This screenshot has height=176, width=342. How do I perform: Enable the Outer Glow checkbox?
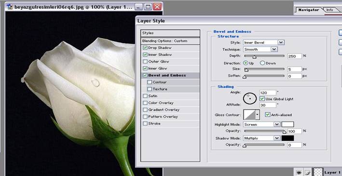(145, 62)
